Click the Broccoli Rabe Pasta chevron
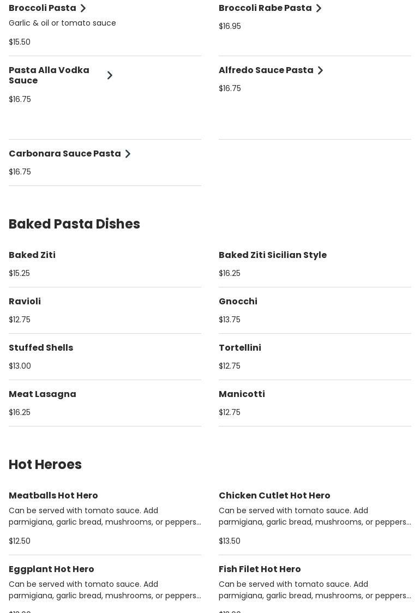The width and height of the screenshot is (420, 613). point(319,8)
